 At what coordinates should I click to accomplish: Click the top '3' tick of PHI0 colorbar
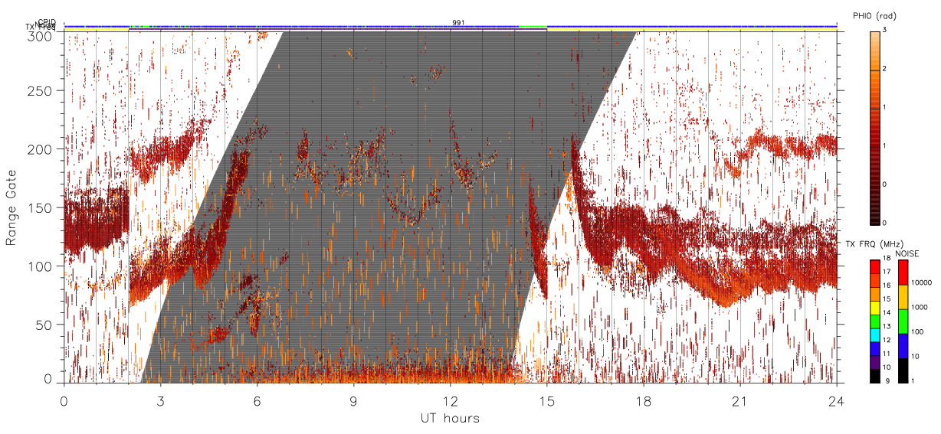[884, 31]
